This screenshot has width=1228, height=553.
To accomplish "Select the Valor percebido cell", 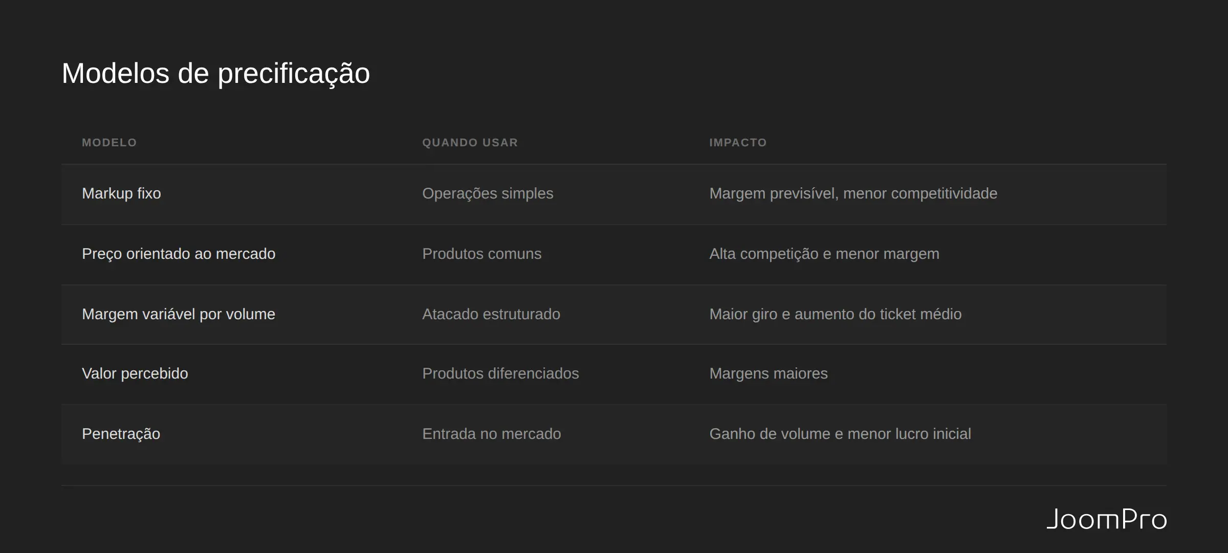I will tap(135, 373).
